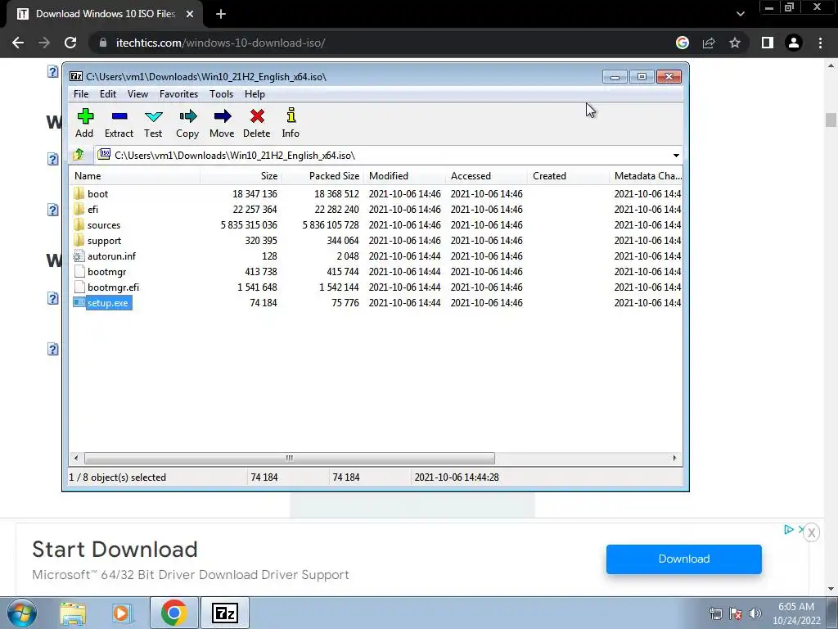Open Chrome tab search chevron
Screen dimensions: 838x629
pos(740,14)
